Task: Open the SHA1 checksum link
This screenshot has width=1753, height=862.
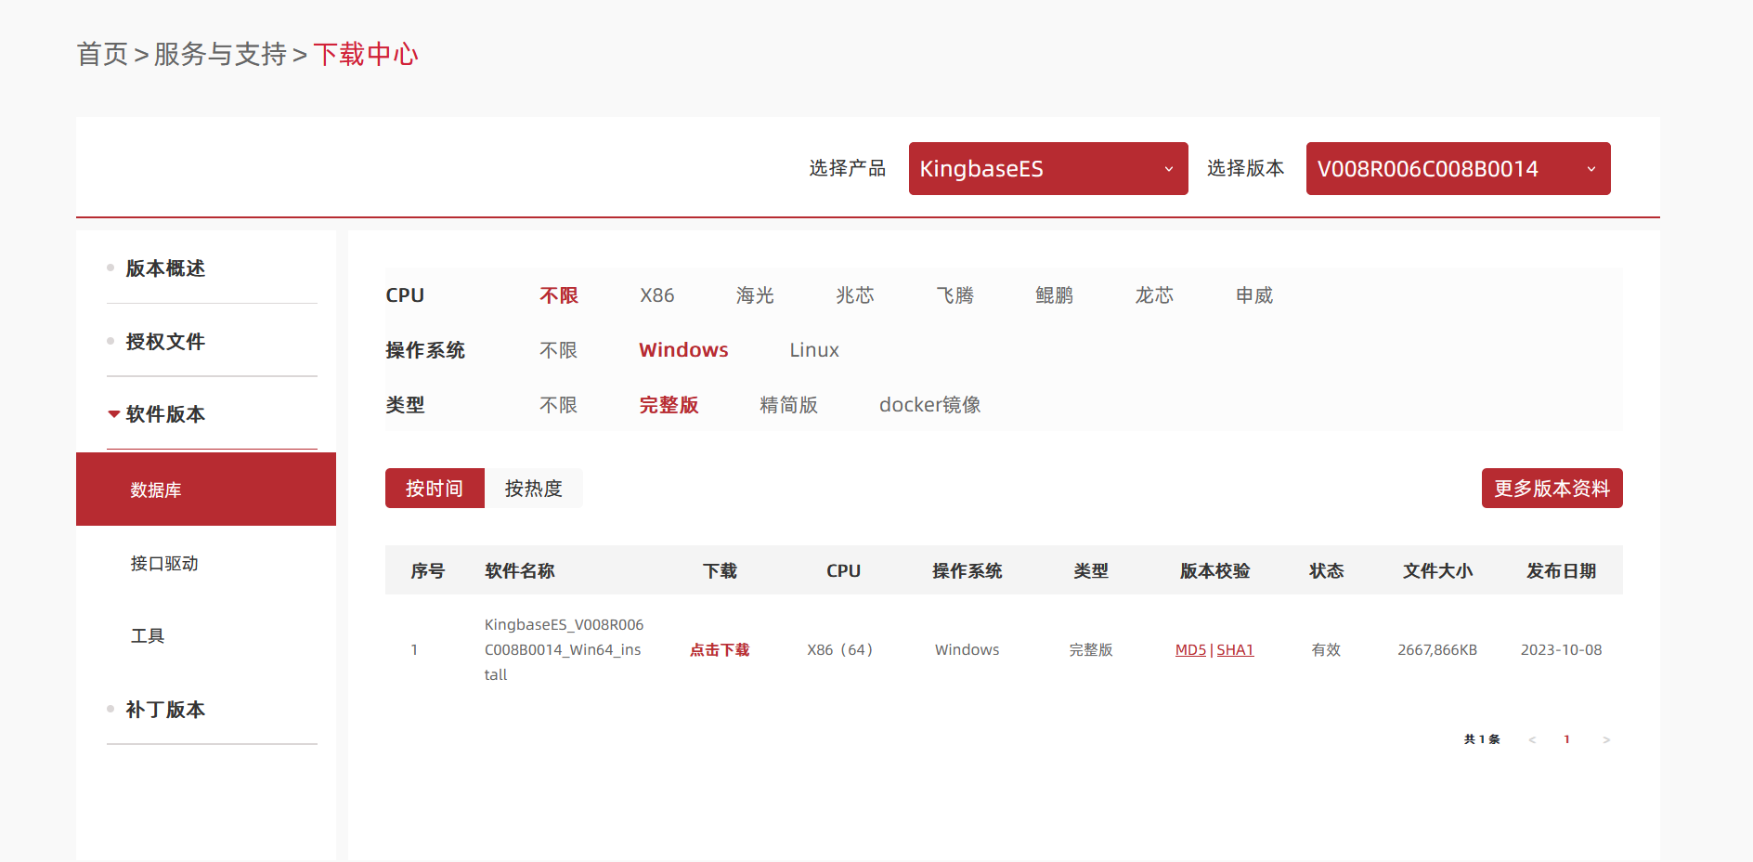Action: pos(1235,650)
